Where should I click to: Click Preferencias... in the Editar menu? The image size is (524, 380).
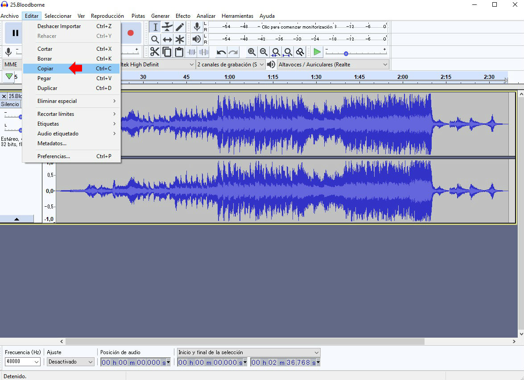(54, 156)
